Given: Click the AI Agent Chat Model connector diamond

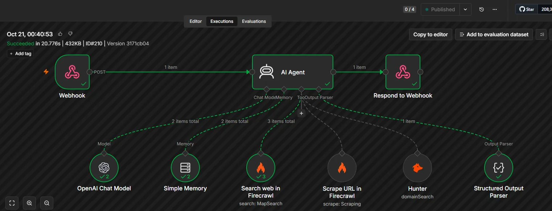Looking at the screenshot, I should point(266,89).
